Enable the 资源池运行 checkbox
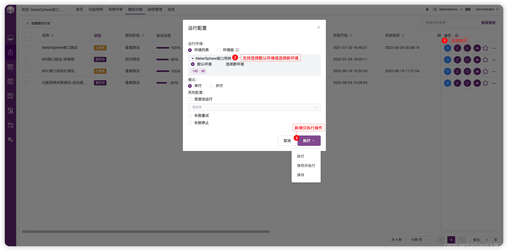 (x=190, y=99)
